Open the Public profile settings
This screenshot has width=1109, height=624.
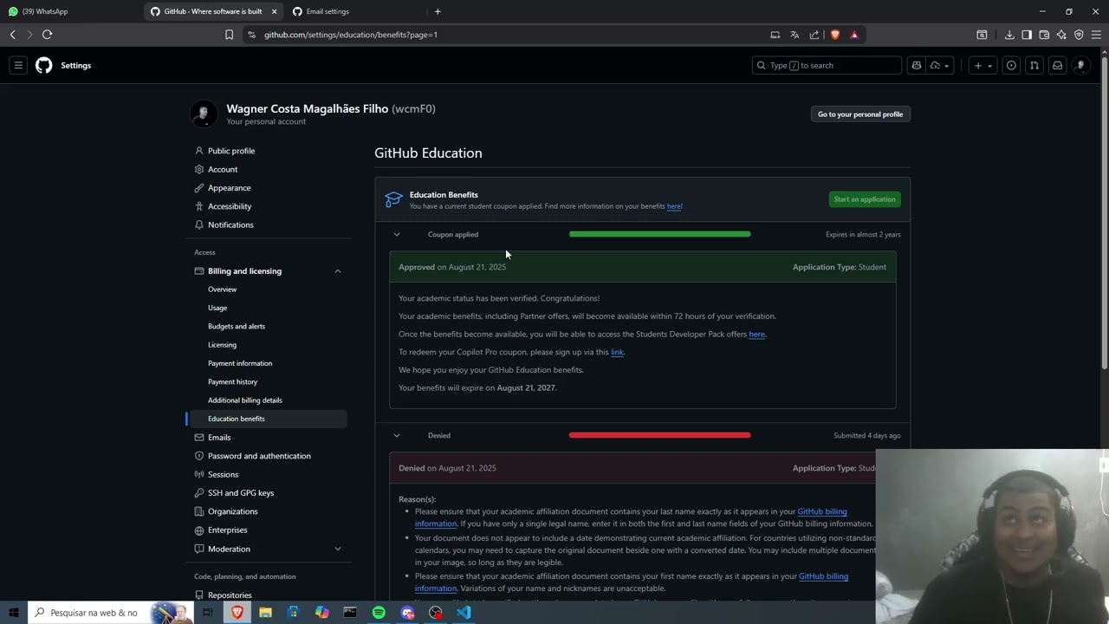pos(231,151)
